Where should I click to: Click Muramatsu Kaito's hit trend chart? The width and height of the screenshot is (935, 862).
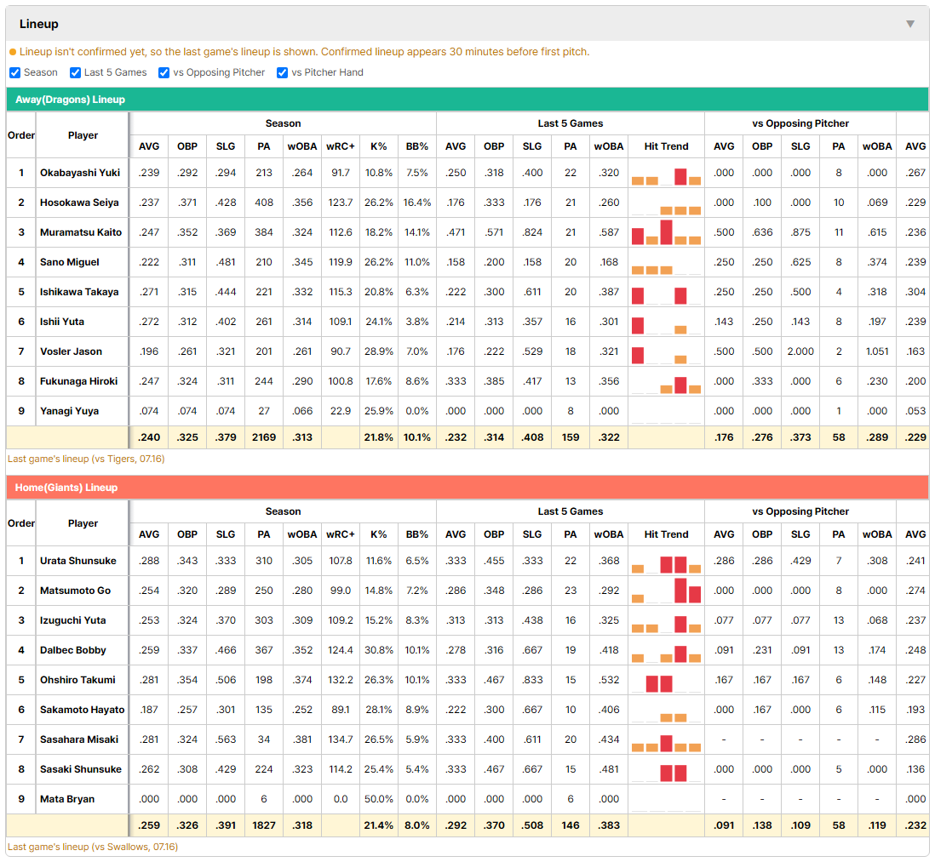666,232
